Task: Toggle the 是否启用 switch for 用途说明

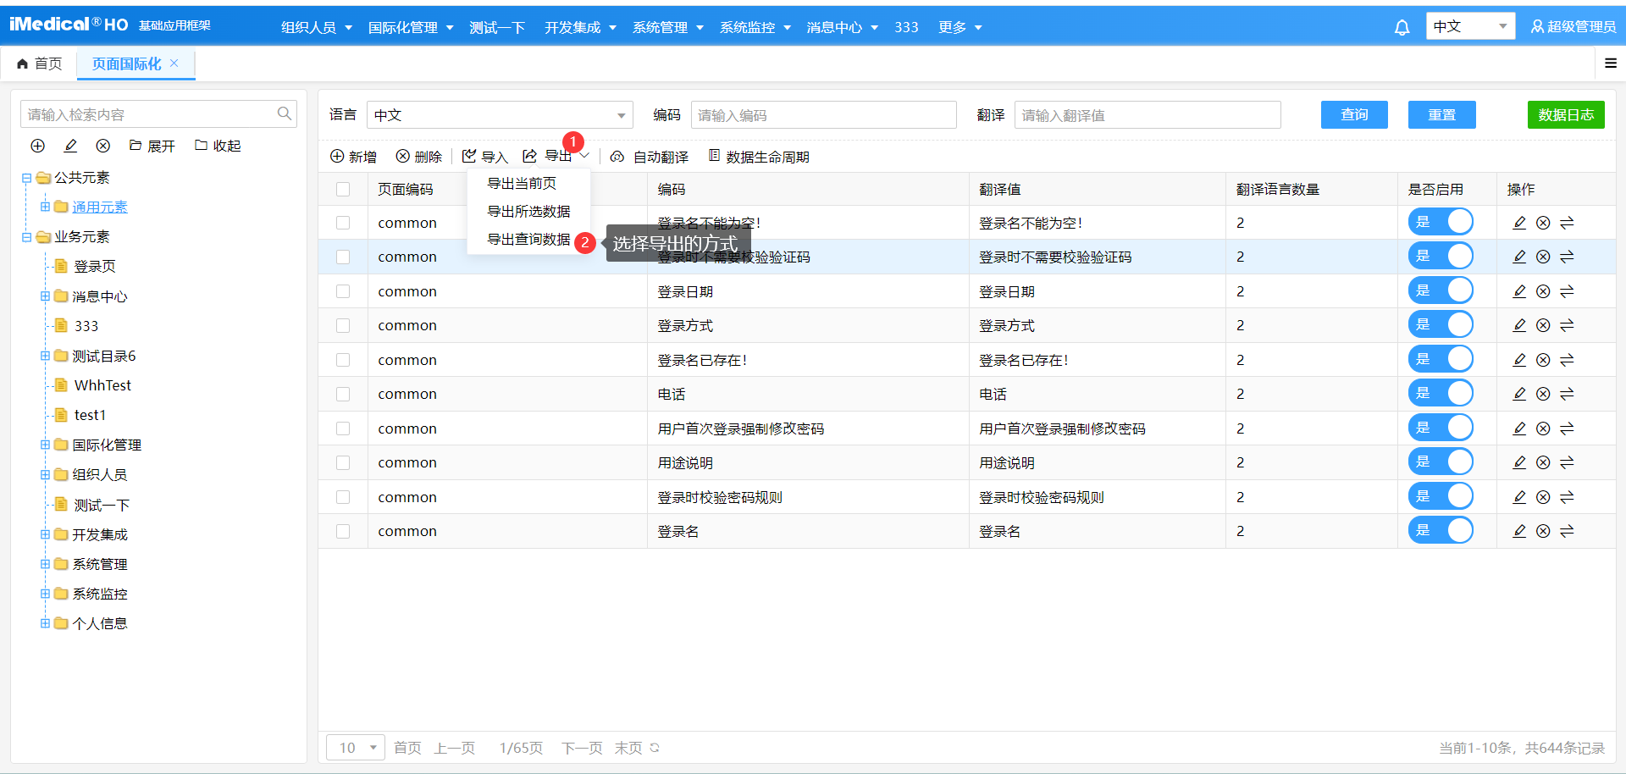Action: (1441, 462)
